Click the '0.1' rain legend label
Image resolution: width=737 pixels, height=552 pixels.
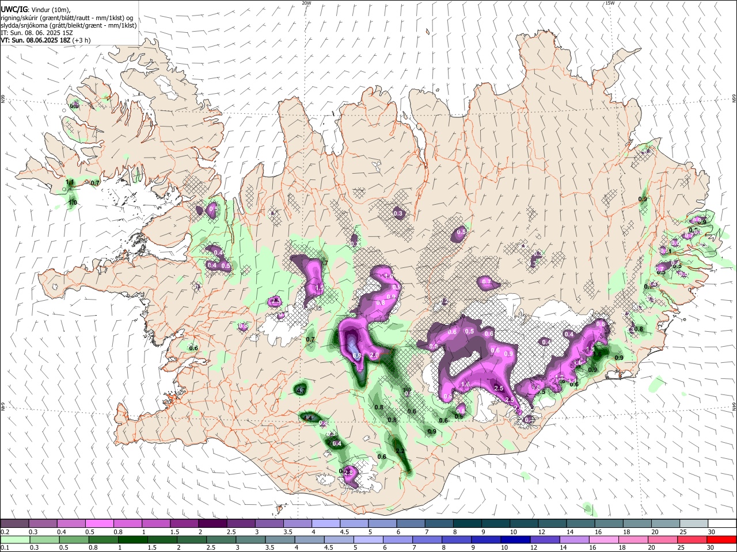tap(5, 547)
